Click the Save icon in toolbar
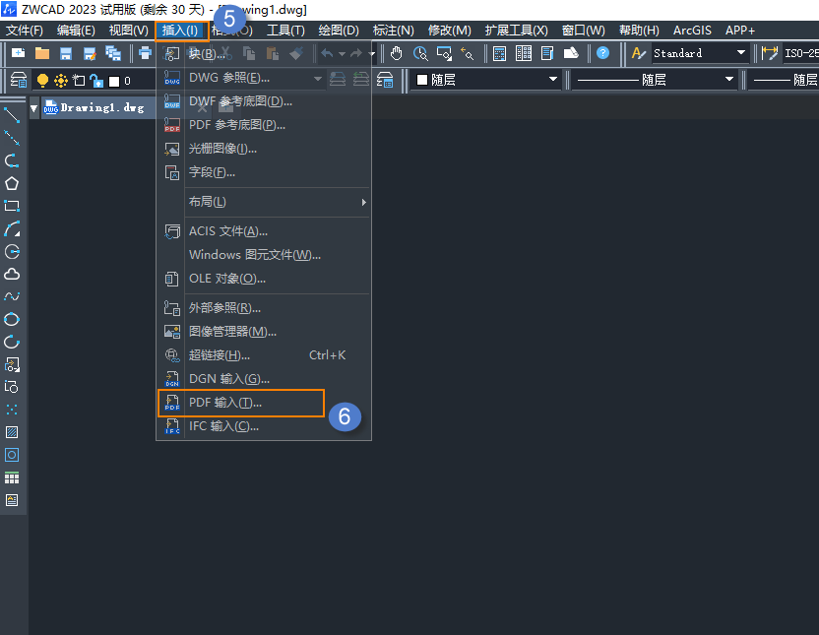This screenshot has width=819, height=635. [x=65, y=53]
